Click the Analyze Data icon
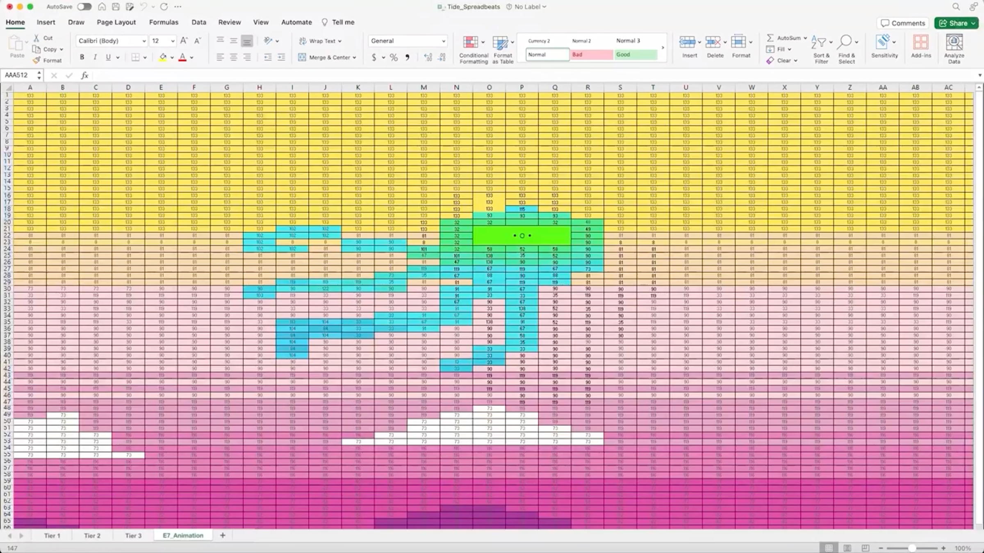This screenshot has width=984, height=553. tap(954, 42)
